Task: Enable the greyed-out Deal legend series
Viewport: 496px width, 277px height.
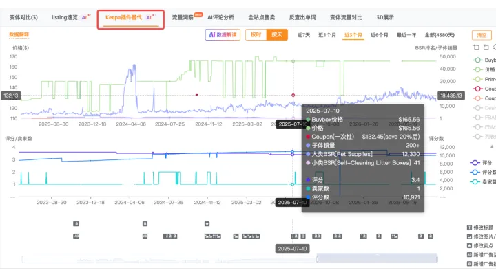Action: [x=484, y=108]
